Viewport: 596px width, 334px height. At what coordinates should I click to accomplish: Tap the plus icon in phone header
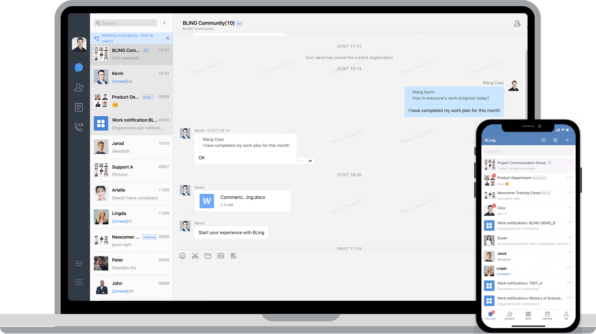567,140
